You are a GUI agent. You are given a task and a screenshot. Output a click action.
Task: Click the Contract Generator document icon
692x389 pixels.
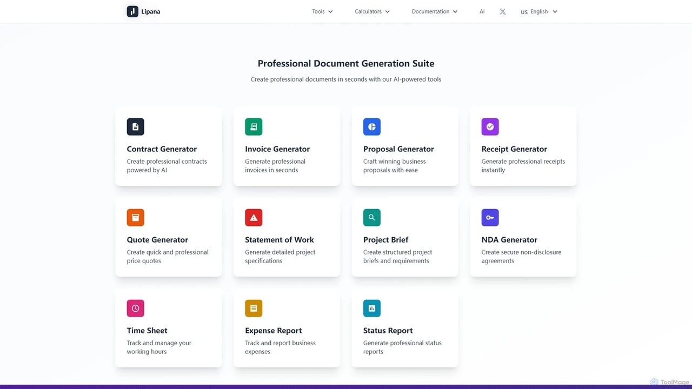136,127
